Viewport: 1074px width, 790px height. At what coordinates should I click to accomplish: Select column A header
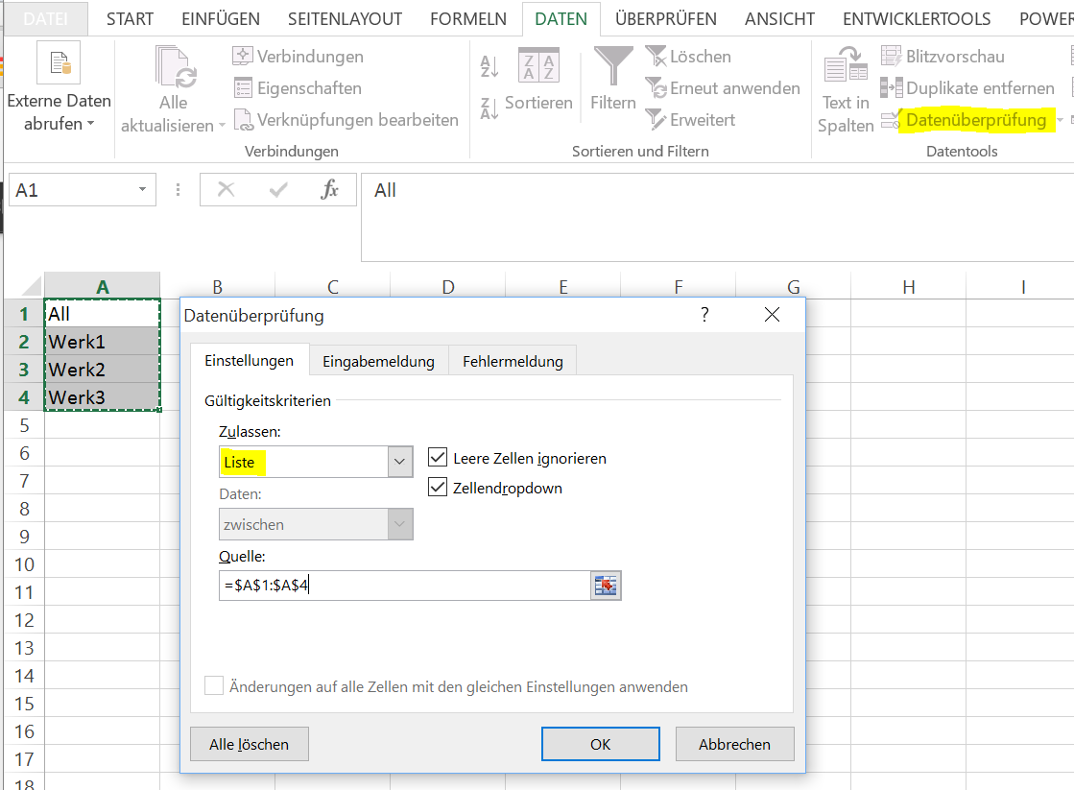pos(102,286)
